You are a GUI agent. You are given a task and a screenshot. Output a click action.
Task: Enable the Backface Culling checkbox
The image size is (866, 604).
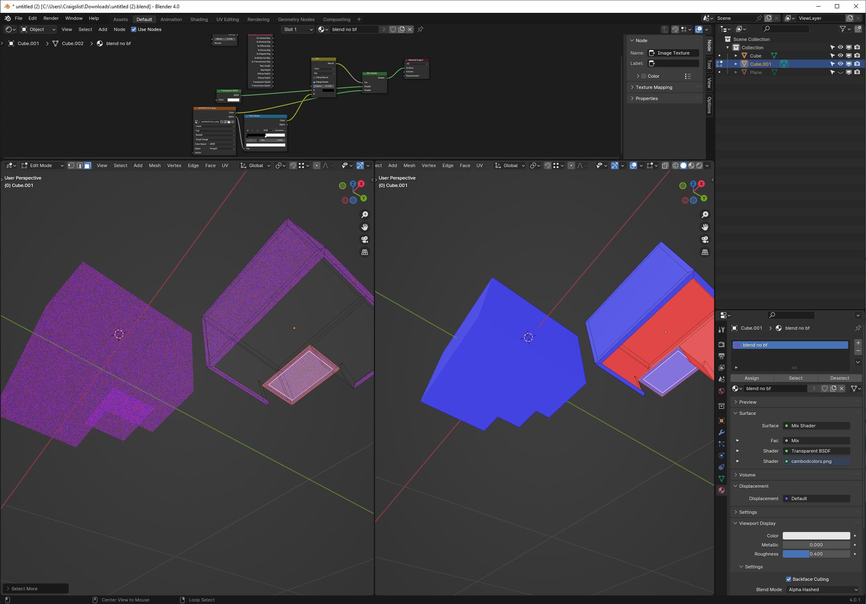click(789, 579)
